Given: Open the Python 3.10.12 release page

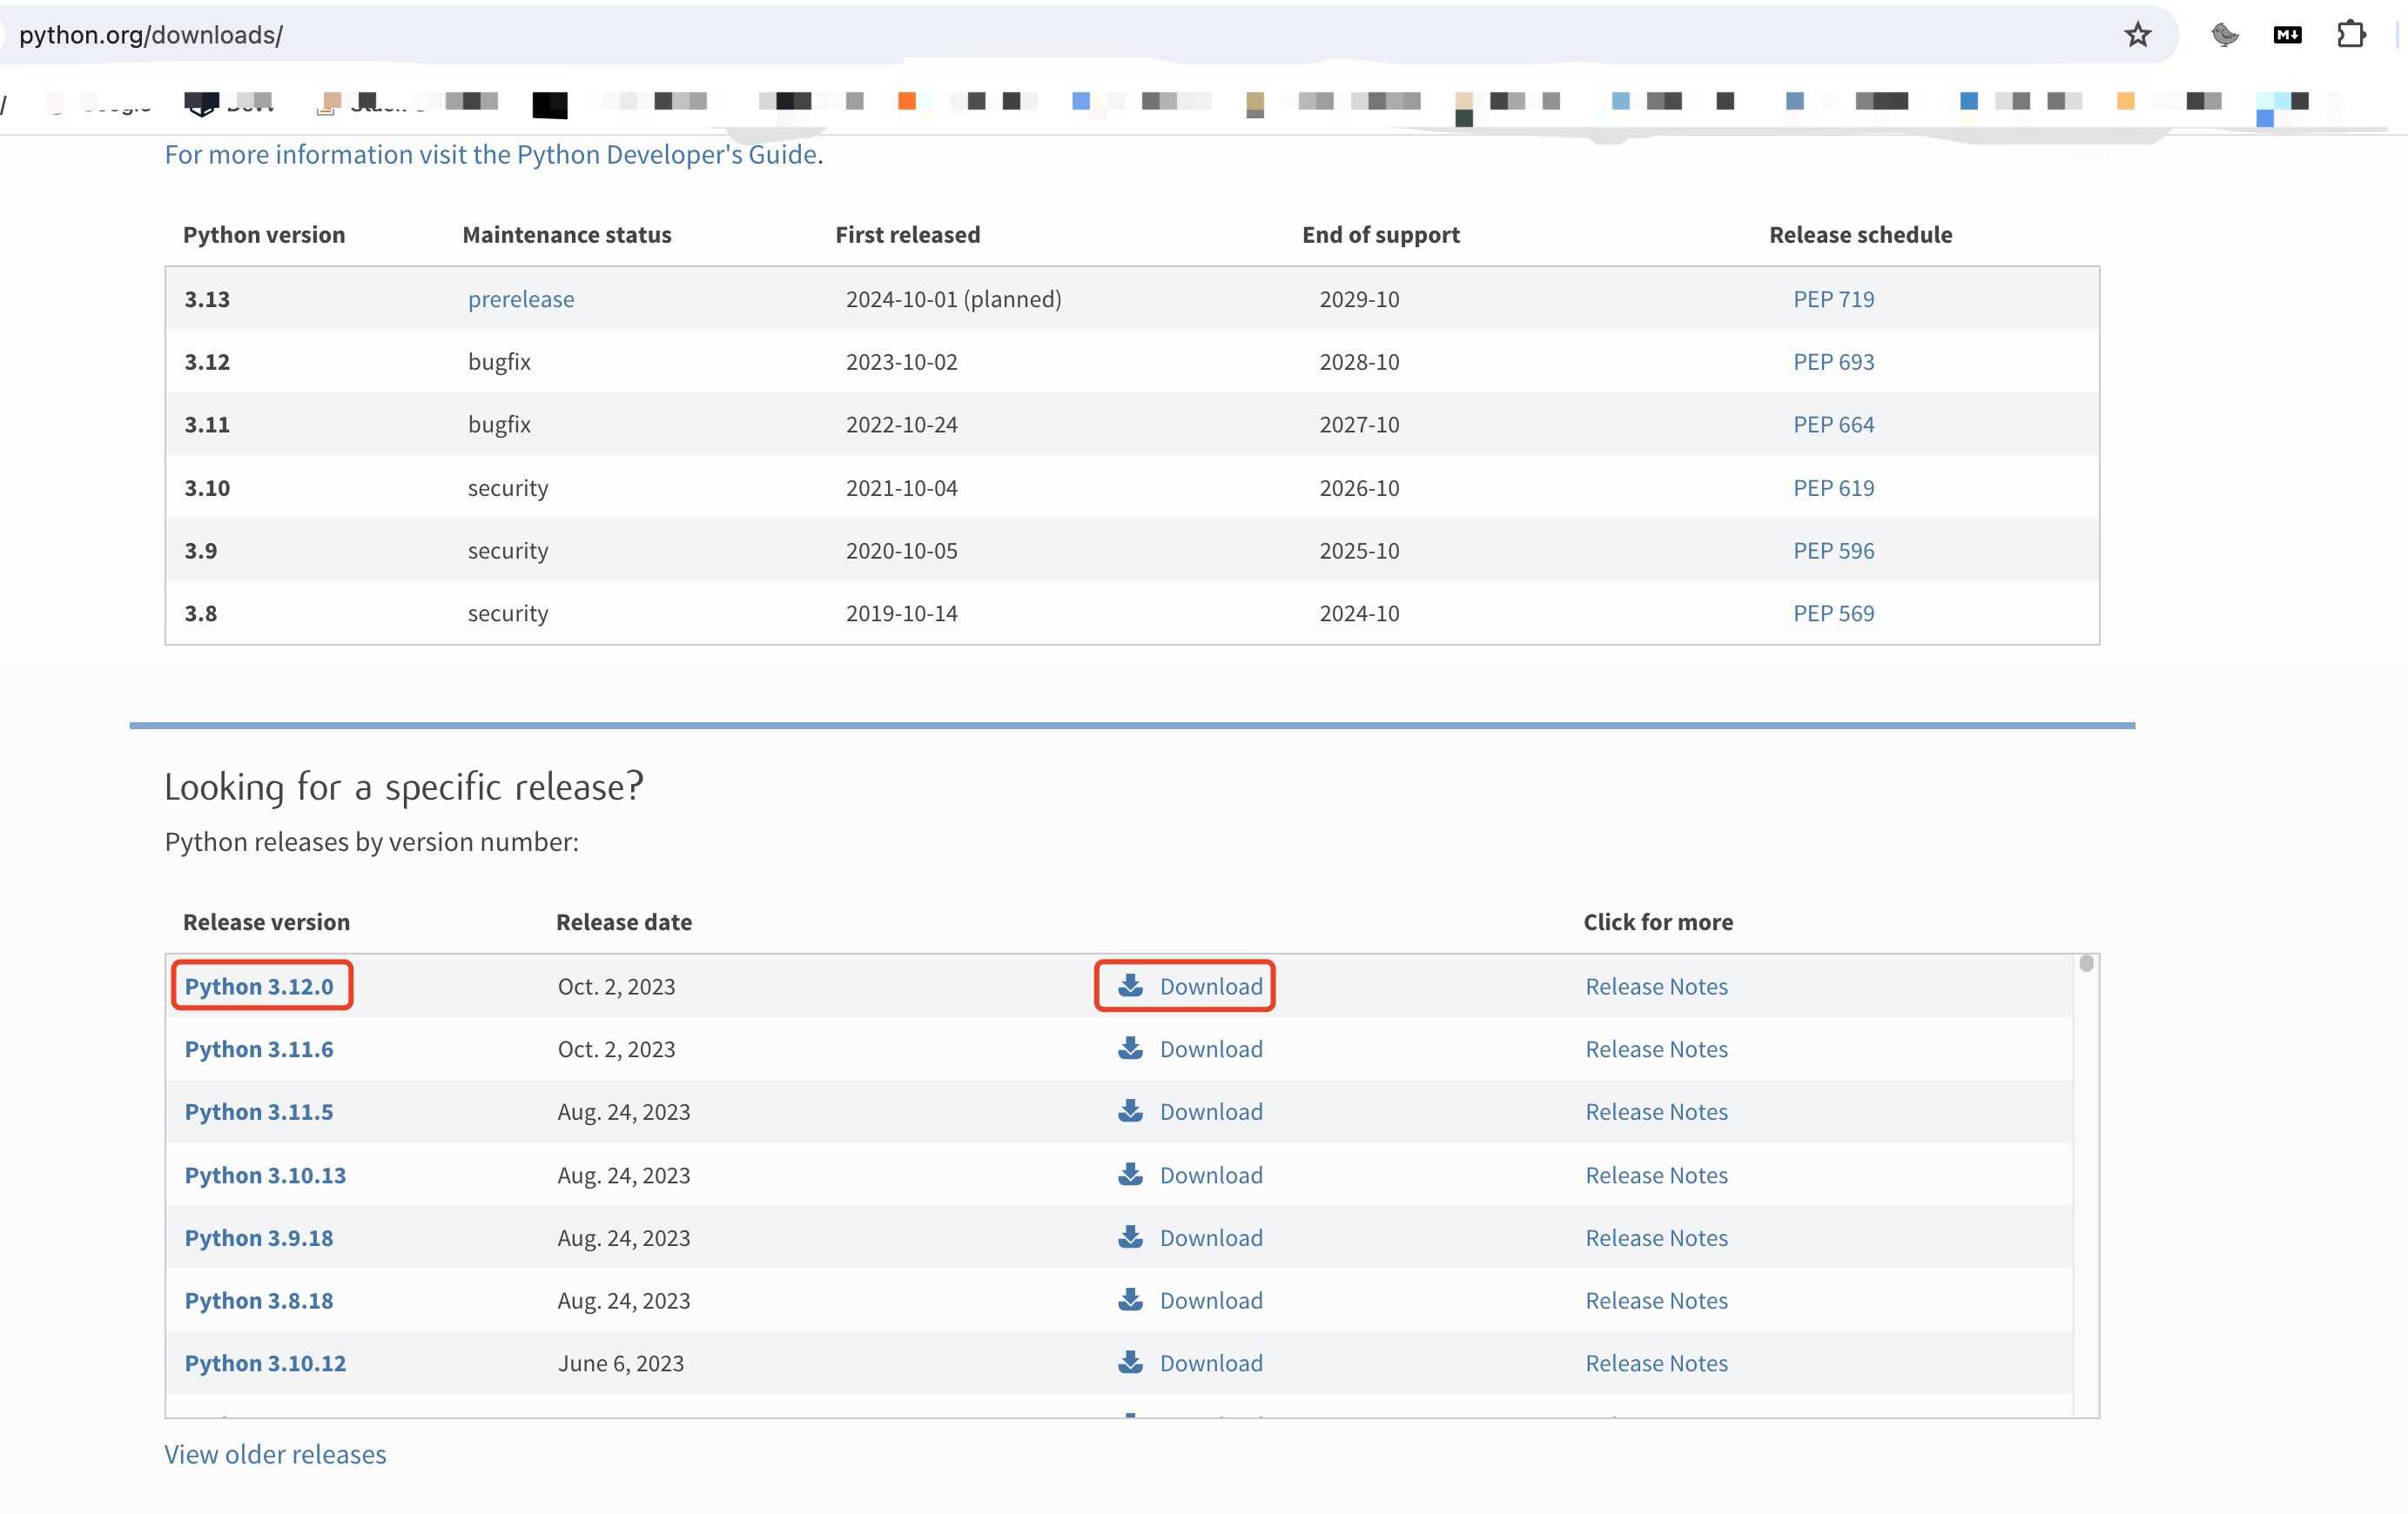Looking at the screenshot, I should [265, 1363].
